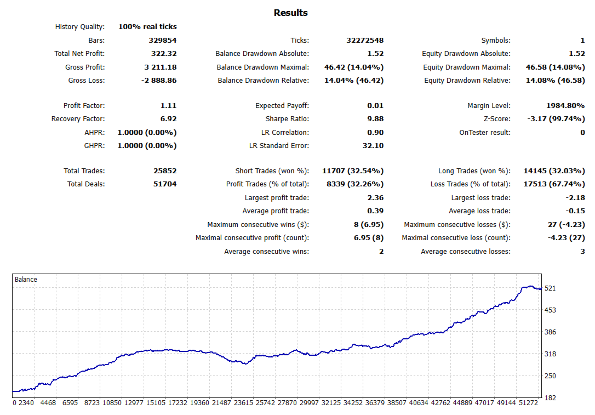Click Gross Loss value -2 888.86
595x415 pixels.
pyautogui.click(x=159, y=81)
